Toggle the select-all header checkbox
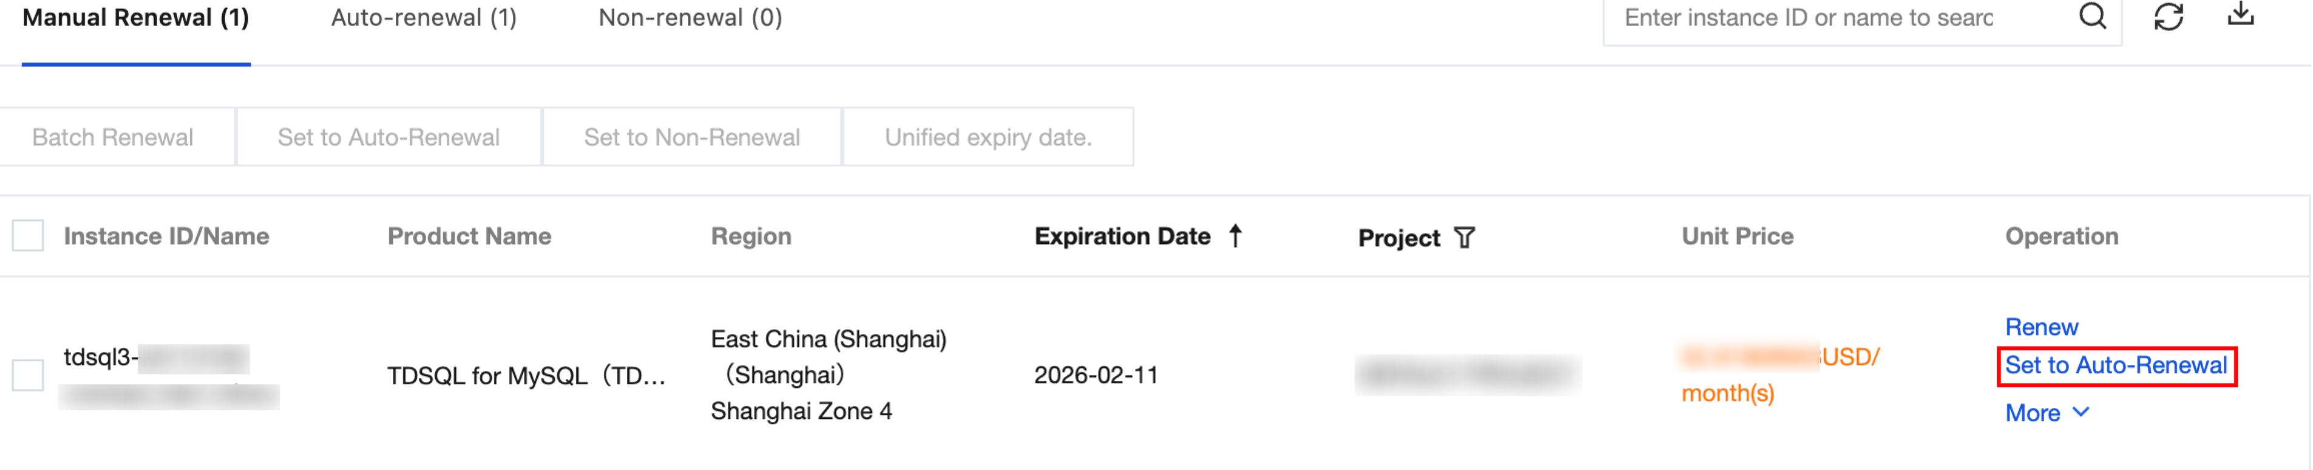 pyautogui.click(x=28, y=236)
